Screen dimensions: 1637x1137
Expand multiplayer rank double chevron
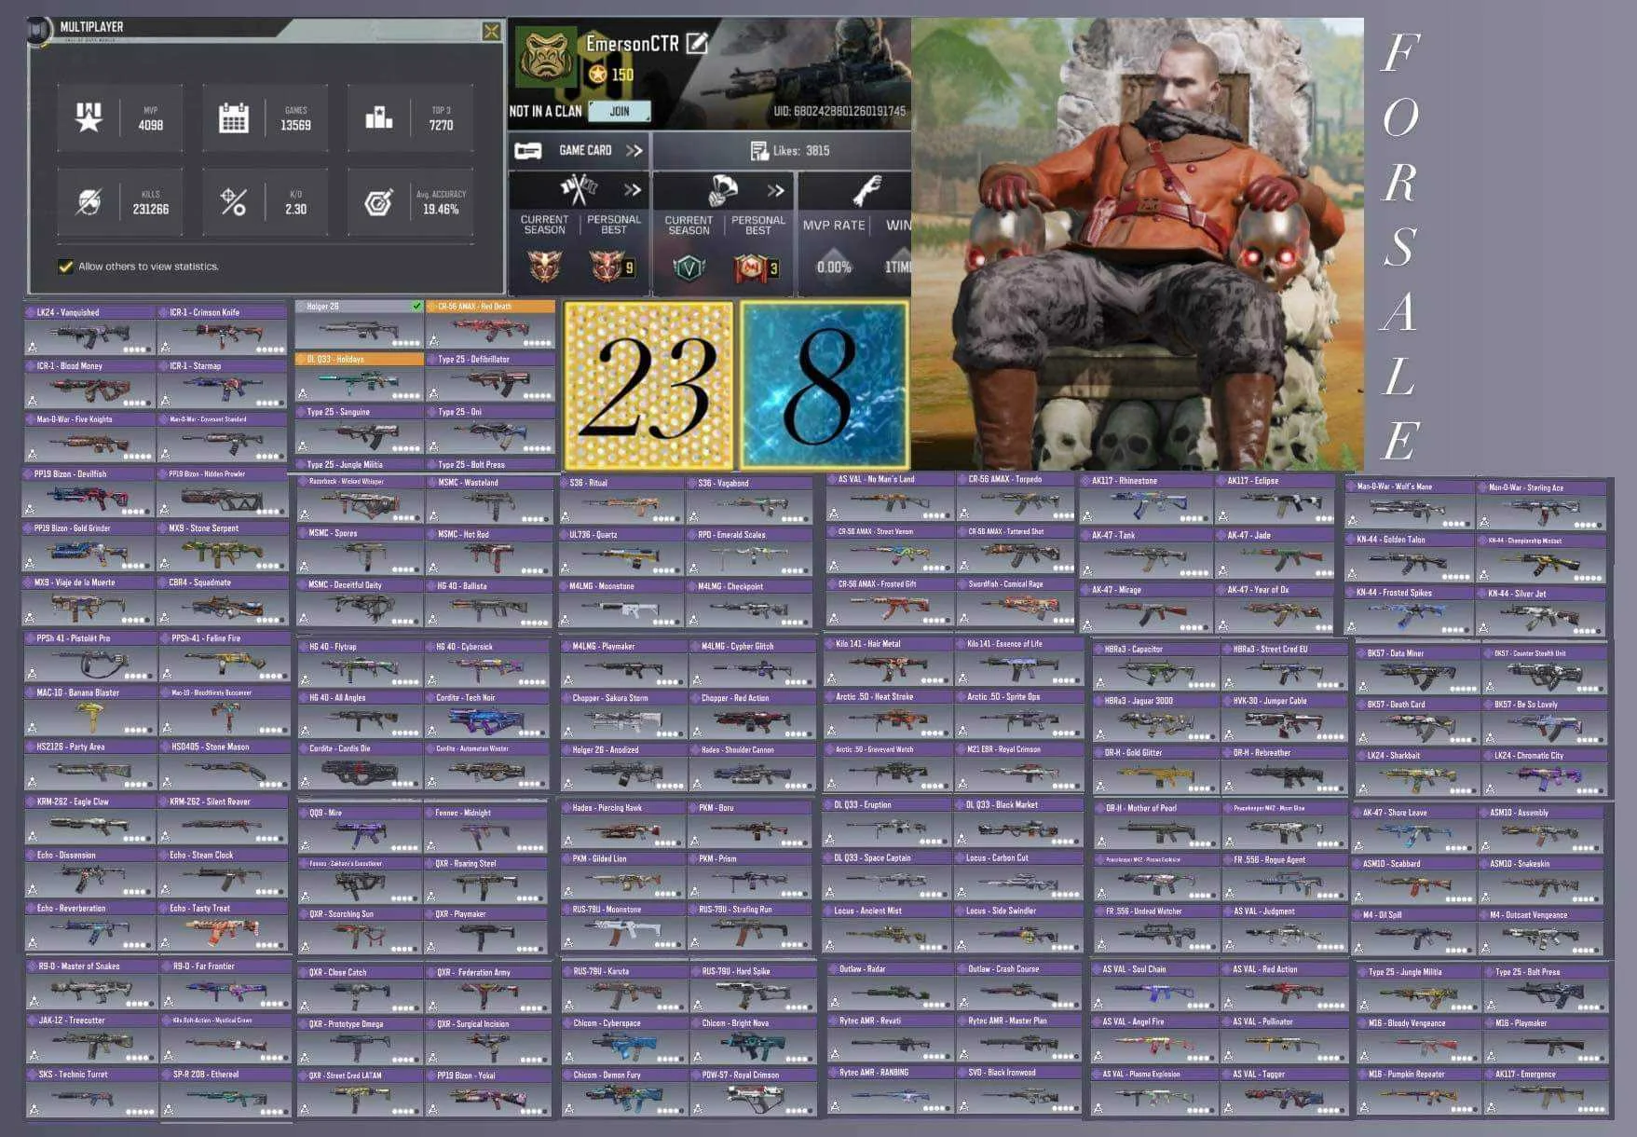pos(633,190)
